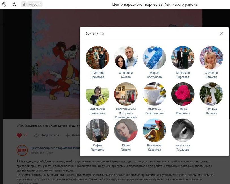This screenshot has height=184, width=230.
Task: Reload the page with the refresh icon
Action: click(14, 4)
